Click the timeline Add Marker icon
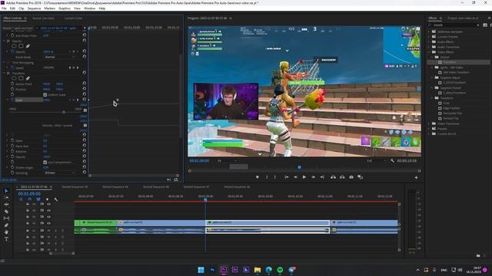The height and width of the screenshot is (276, 492). [x=48, y=199]
